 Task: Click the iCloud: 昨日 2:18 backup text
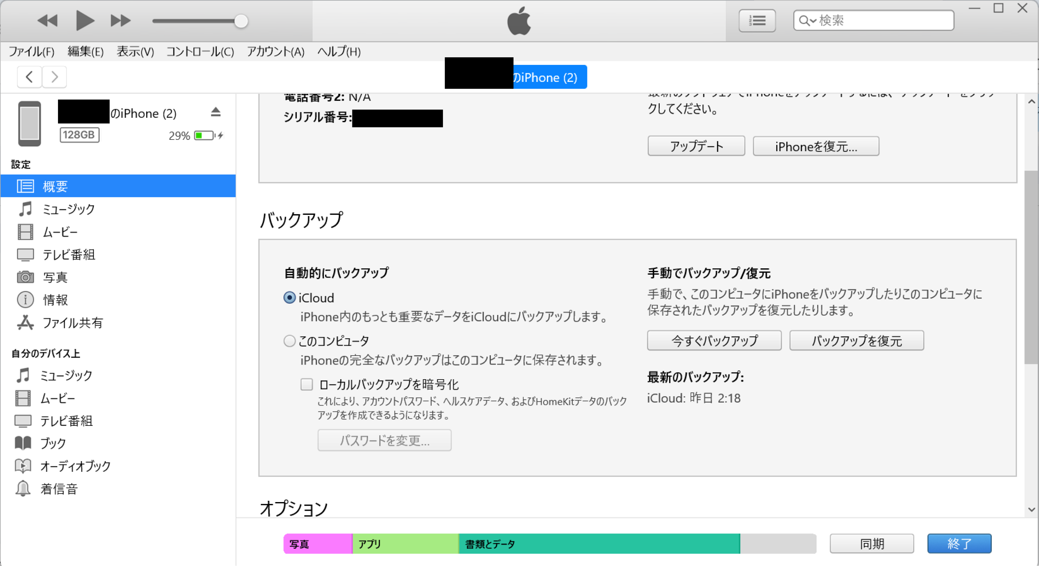pyautogui.click(x=694, y=398)
